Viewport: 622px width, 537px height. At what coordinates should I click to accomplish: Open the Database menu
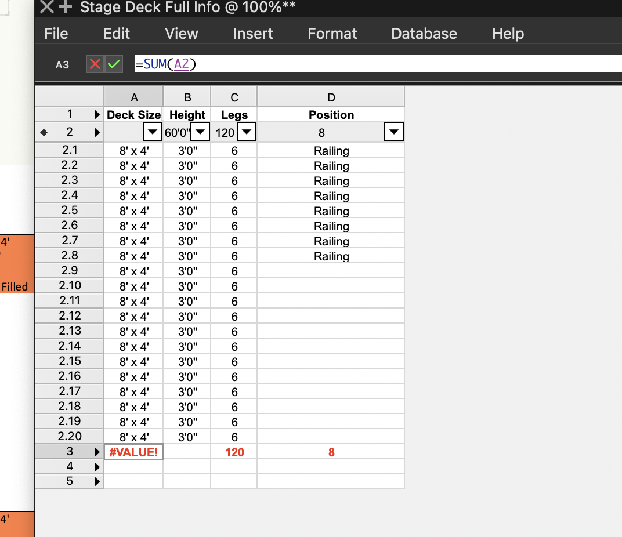pyautogui.click(x=424, y=34)
